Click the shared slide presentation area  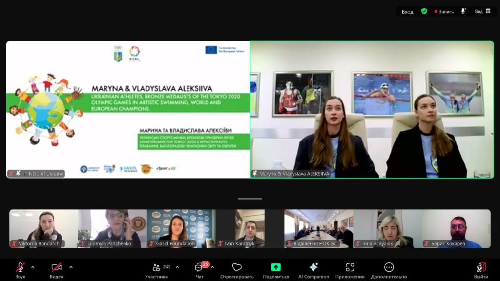coord(128,109)
